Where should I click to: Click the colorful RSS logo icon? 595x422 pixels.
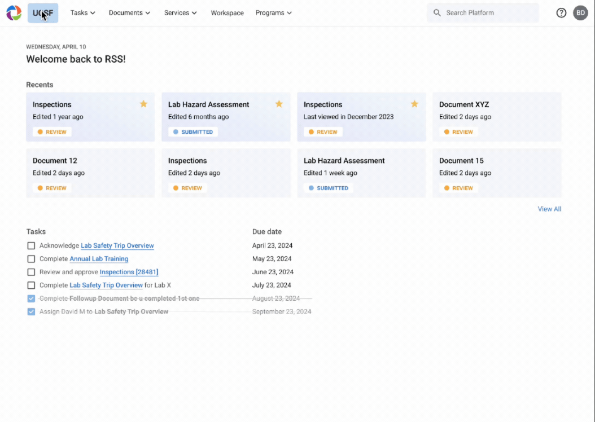point(14,13)
